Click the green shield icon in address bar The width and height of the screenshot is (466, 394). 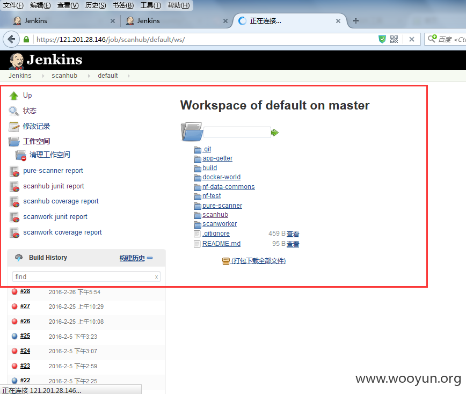click(382, 39)
